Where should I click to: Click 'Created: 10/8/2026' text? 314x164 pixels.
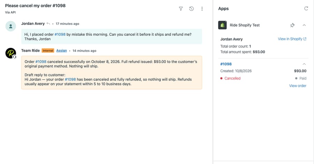pos(236,71)
